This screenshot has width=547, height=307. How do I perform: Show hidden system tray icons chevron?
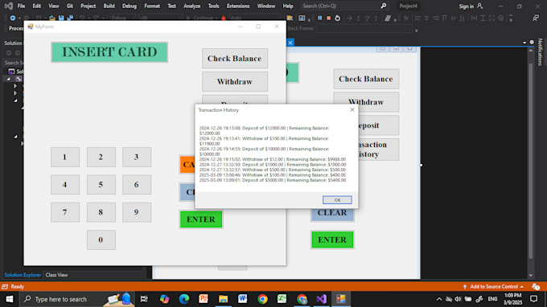click(x=439, y=299)
